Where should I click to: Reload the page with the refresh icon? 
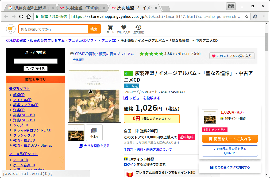[x=21, y=16]
